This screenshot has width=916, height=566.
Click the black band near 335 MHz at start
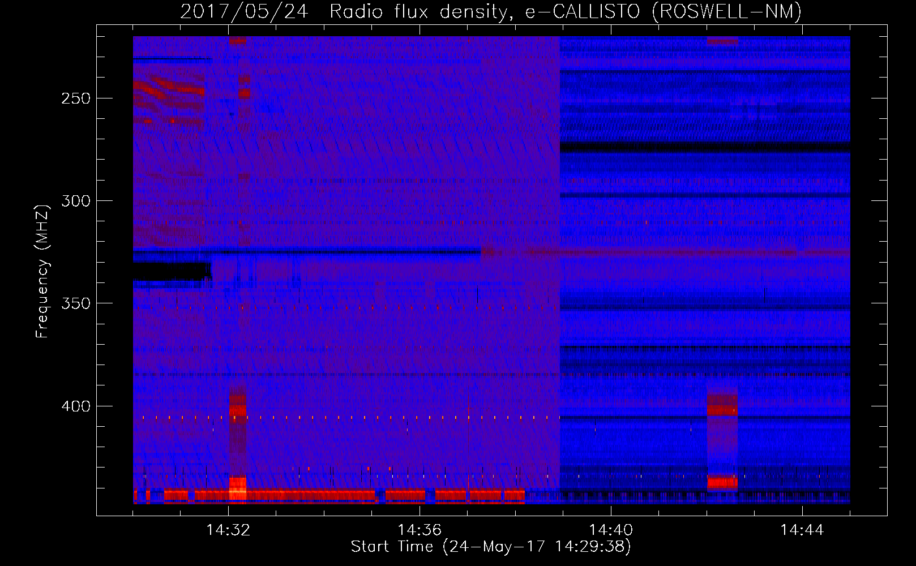[x=172, y=271]
